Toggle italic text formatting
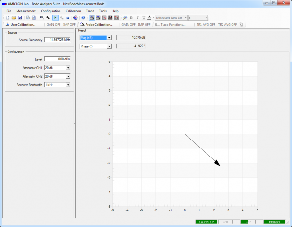This screenshot has width=292, height=227. [x=137, y=17]
